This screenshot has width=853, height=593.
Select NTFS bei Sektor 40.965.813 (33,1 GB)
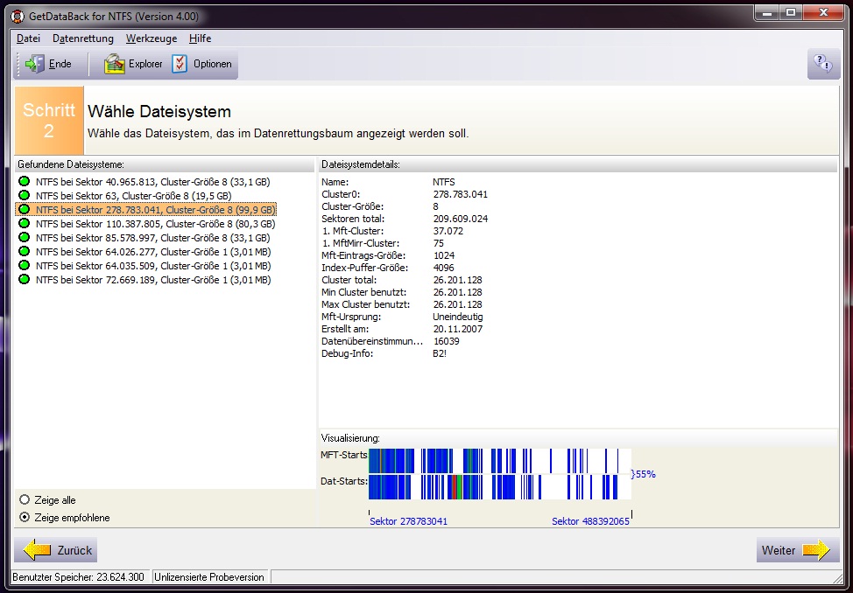point(153,182)
